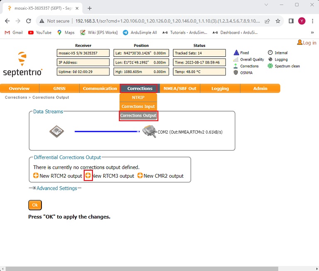Click the browser address bar URL
Image resolution: width=319 pixels, height=271 pixels.
click(x=166, y=21)
